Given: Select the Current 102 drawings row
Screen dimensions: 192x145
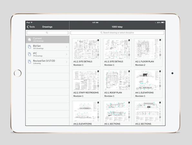Looking at the screenshot, I should [x=47, y=39].
